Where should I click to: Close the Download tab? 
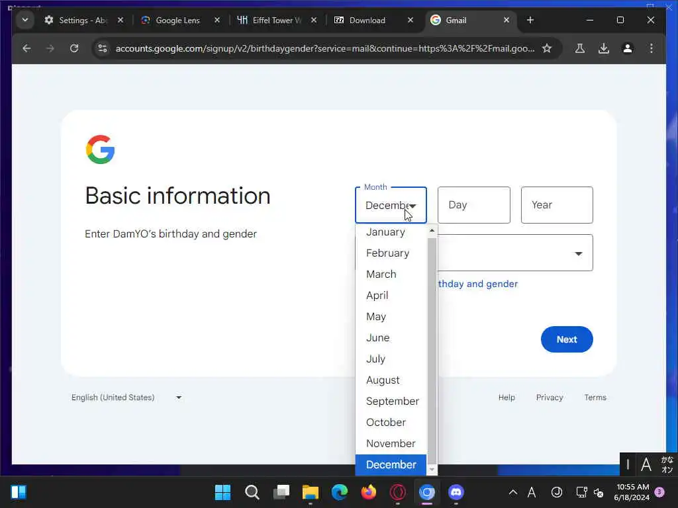[x=411, y=21]
